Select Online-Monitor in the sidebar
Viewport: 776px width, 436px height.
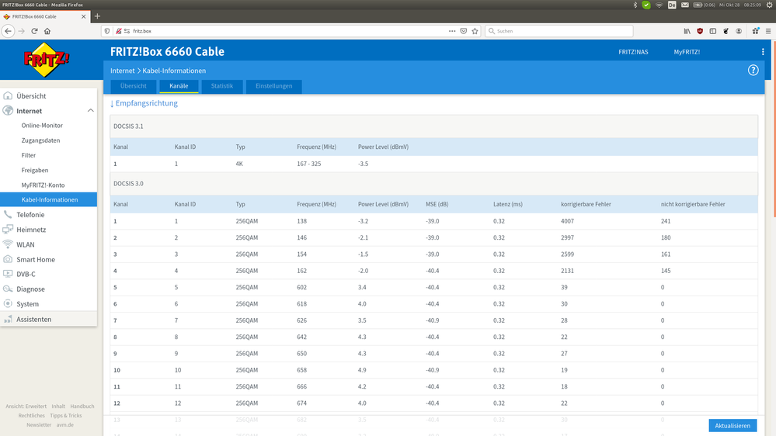tap(42, 126)
